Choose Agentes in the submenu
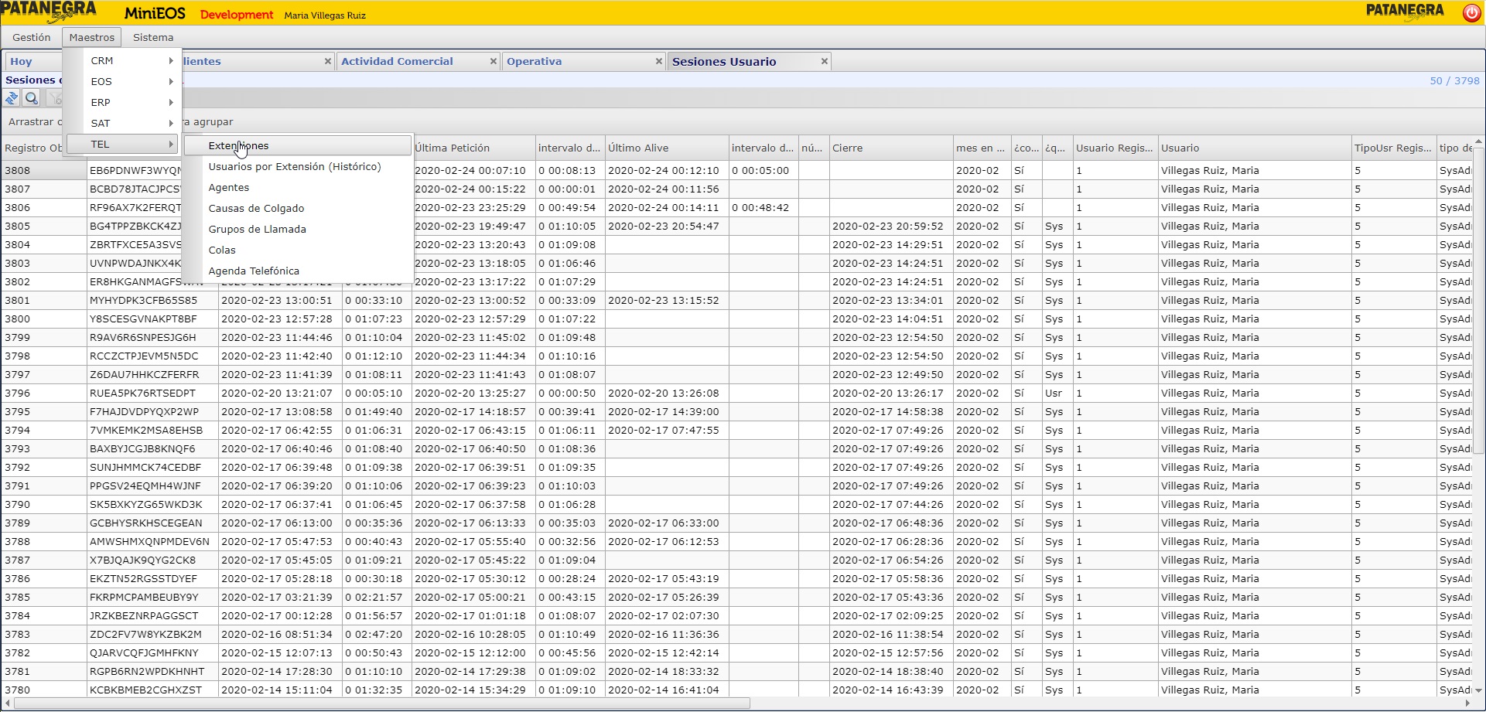 point(298,187)
